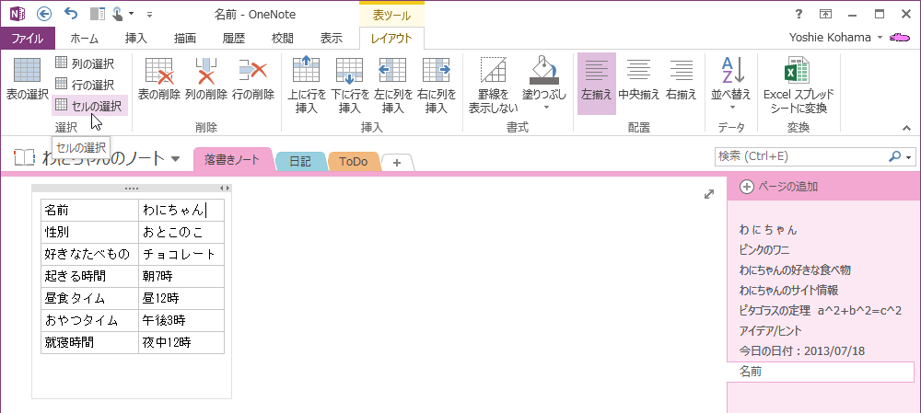Click the 塗りつぶし paint bucket icon
921x413 pixels.
pyautogui.click(x=544, y=71)
